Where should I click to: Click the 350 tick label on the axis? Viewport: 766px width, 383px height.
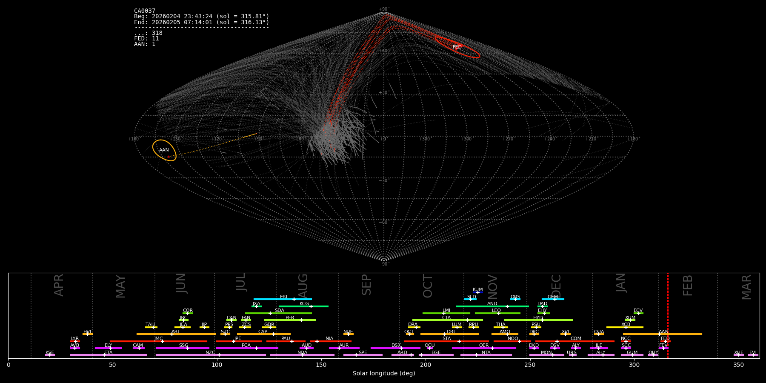739,365
